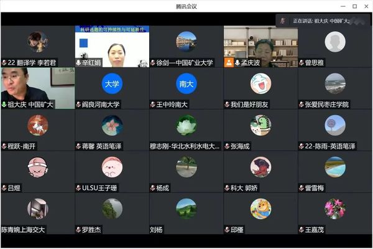Click the green microphone icon beside 祖大庆 中国矿大
Image resolution: width=373 pixels, height=249 pixels.
tap(4, 105)
